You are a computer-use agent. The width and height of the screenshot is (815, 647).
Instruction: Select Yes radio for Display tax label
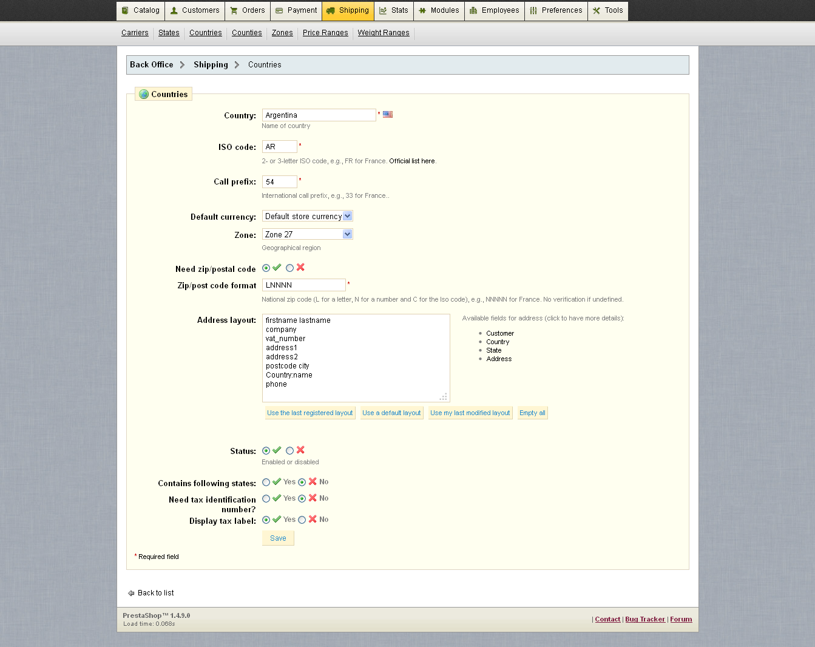tap(266, 520)
